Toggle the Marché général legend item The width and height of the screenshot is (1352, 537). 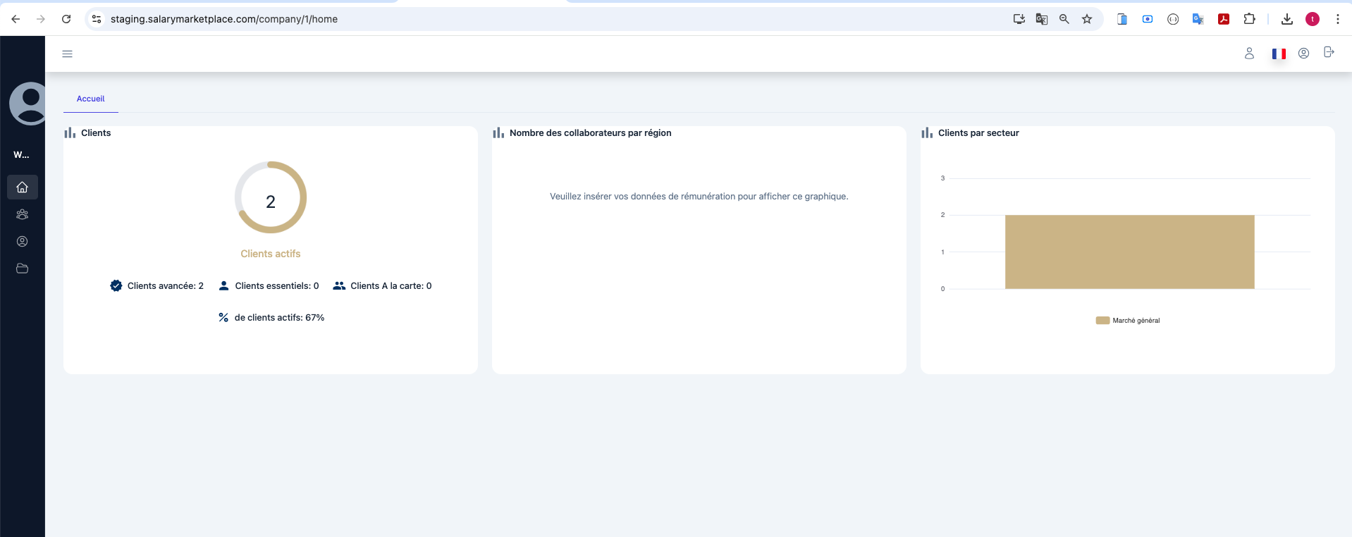tap(1128, 321)
